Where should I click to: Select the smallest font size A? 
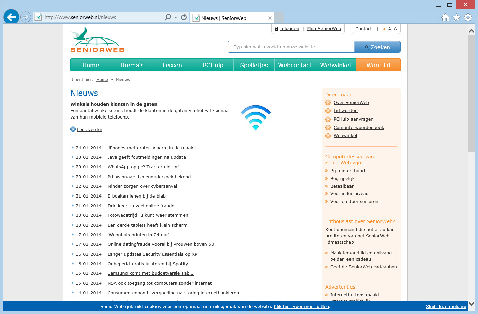tap(384, 29)
